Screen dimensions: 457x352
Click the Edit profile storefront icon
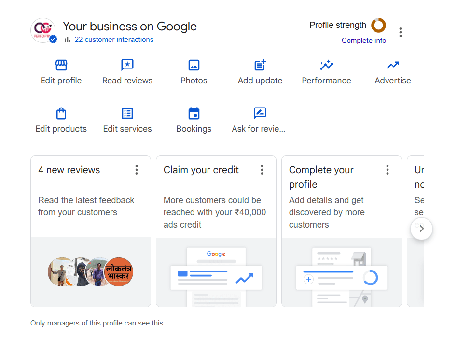61,65
